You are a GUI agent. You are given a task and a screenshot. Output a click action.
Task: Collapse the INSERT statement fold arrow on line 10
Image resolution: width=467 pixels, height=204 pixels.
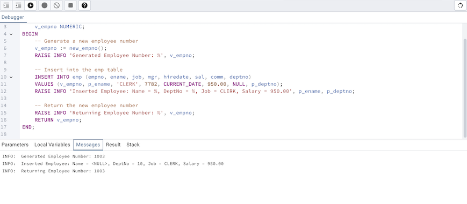(x=11, y=77)
